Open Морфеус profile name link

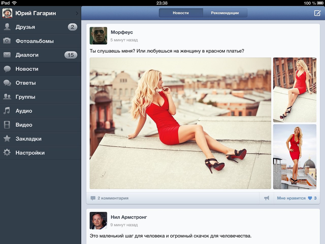pos(122,32)
